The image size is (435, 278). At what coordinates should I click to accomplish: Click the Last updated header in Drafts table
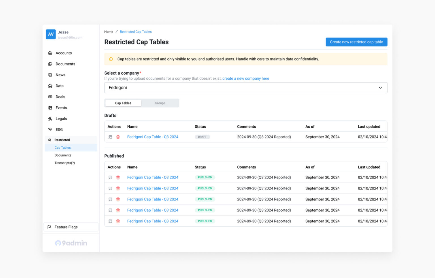point(369,127)
